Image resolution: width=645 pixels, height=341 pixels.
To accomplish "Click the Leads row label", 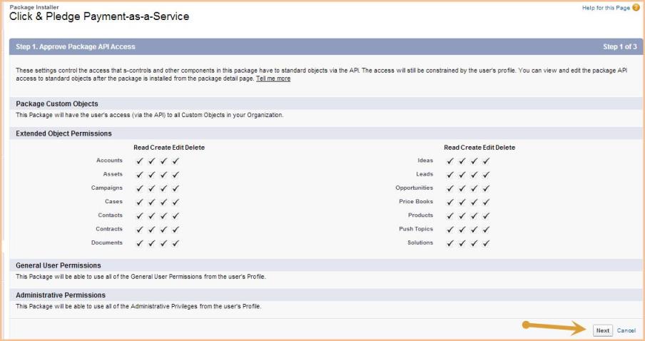I will [425, 174].
